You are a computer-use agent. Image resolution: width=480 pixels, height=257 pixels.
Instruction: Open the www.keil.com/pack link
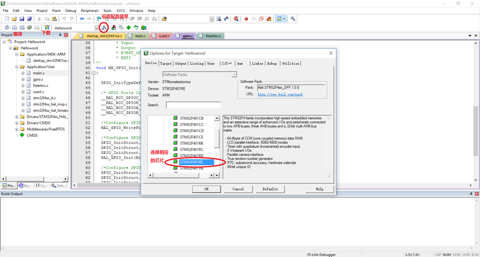(x=280, y=95)
